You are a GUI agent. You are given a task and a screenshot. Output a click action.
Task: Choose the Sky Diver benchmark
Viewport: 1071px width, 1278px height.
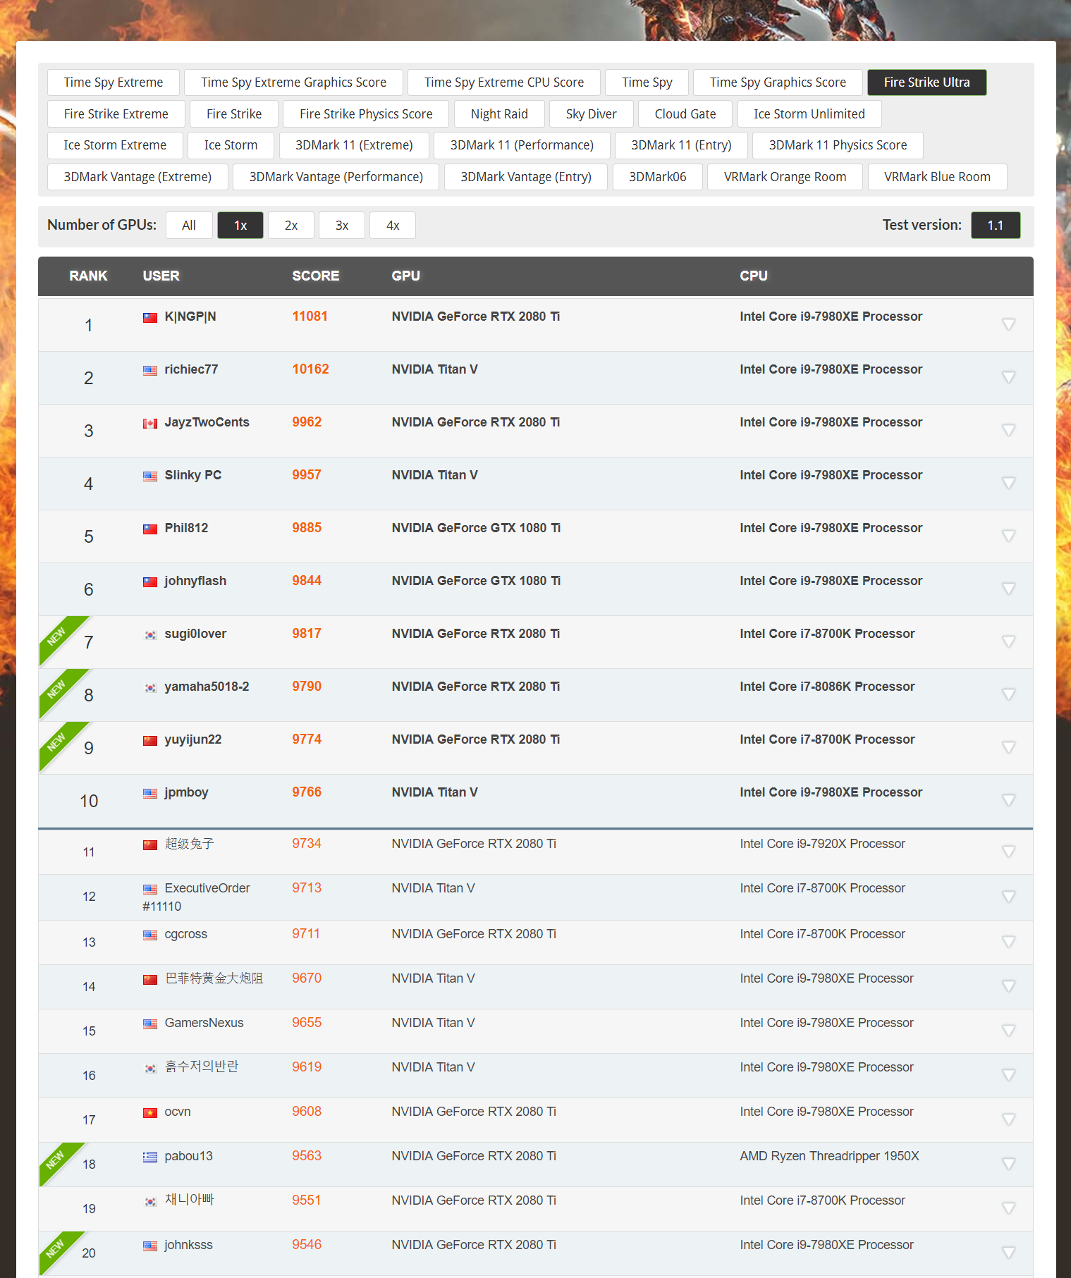click(592, 114)
